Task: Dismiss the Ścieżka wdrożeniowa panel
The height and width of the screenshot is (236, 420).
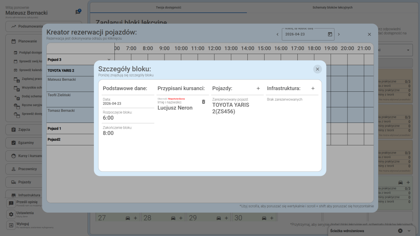Action: click(400, 231)
